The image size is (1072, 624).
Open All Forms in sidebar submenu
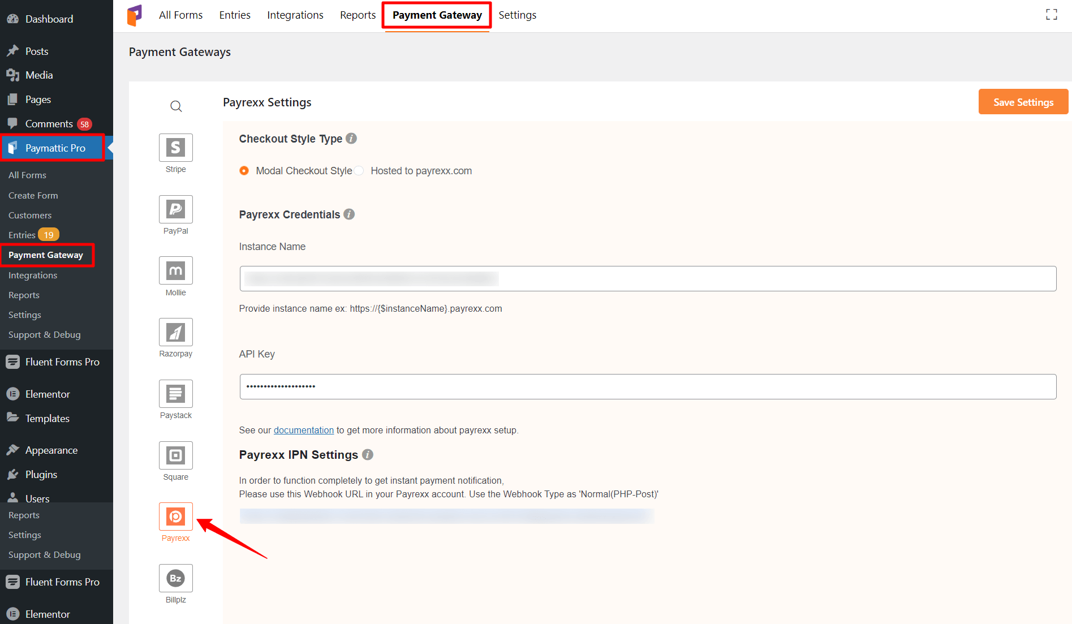tap(27, 175)
